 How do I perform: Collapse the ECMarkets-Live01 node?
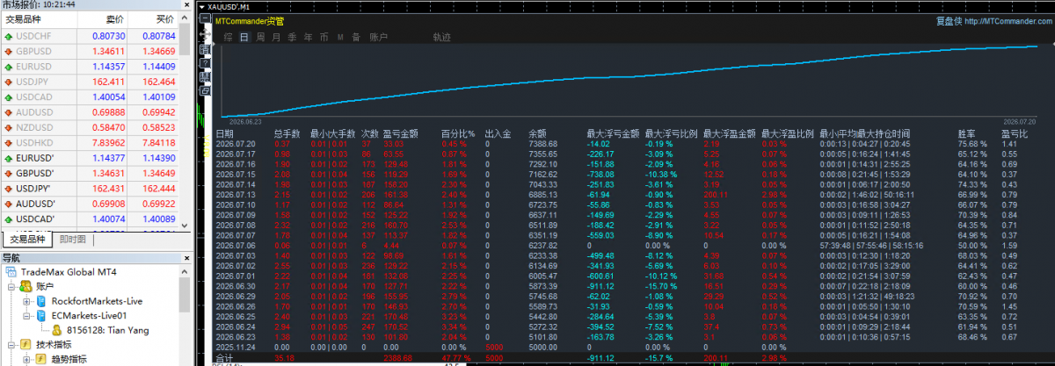tap(27, 315)
